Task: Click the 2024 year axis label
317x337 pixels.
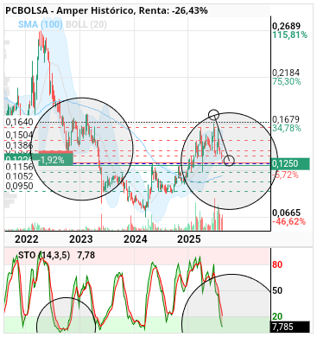Action: coord(136,239)
